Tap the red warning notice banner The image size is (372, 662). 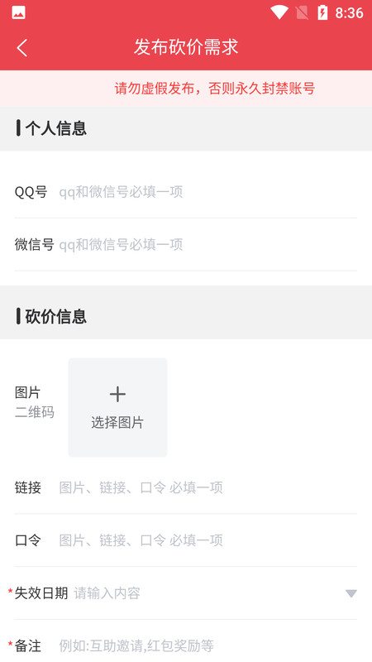pyautogui.click(x=186, y=89)
